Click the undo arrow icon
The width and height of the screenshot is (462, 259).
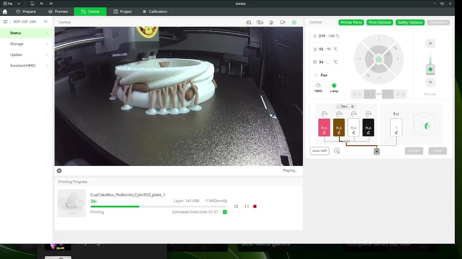[x=42, y=4]
